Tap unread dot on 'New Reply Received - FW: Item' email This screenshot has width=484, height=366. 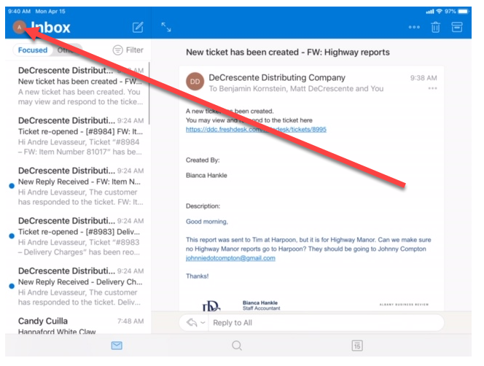point(12,186)
